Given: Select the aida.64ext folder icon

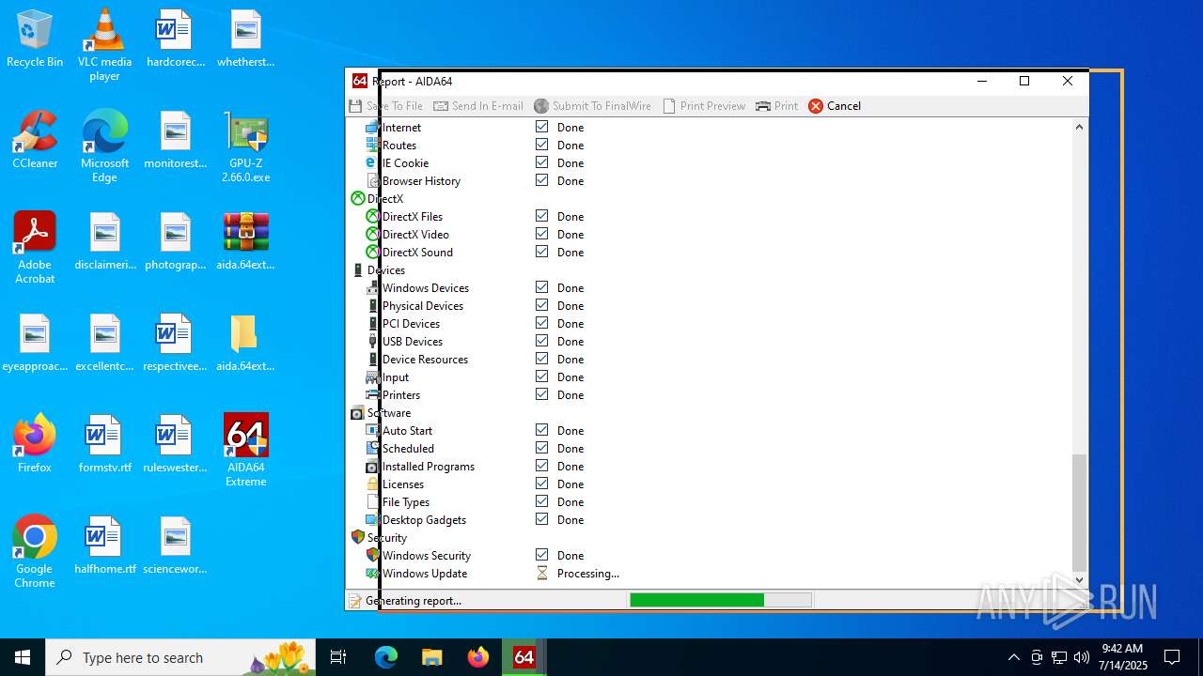Looking at the screenshot, I should point(244,343).
